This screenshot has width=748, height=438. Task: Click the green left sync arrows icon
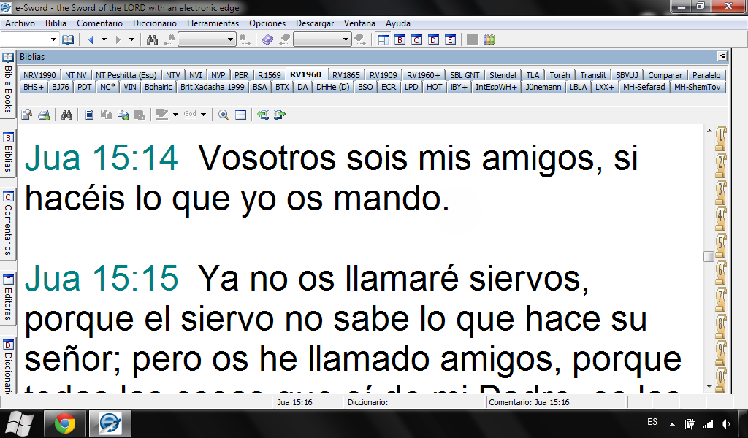point(263,115)
